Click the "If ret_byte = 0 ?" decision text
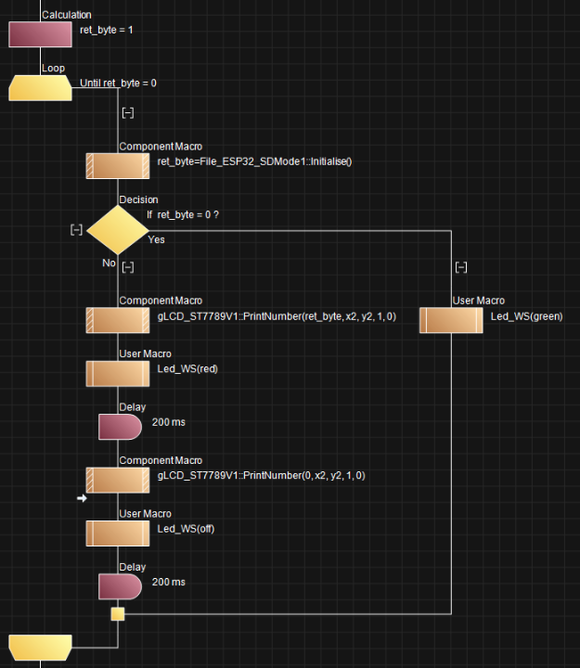The width and height of the screenshot is (580, 668). 183,214
